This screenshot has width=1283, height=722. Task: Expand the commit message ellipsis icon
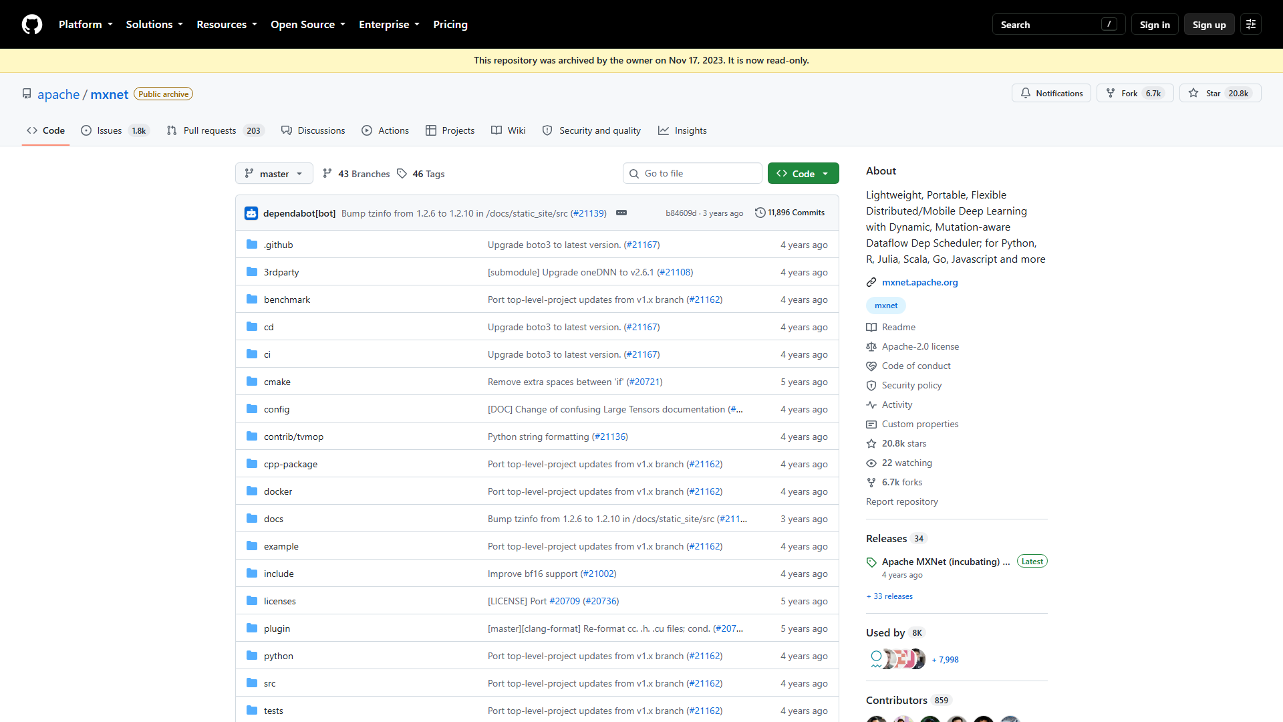(621, 213)
